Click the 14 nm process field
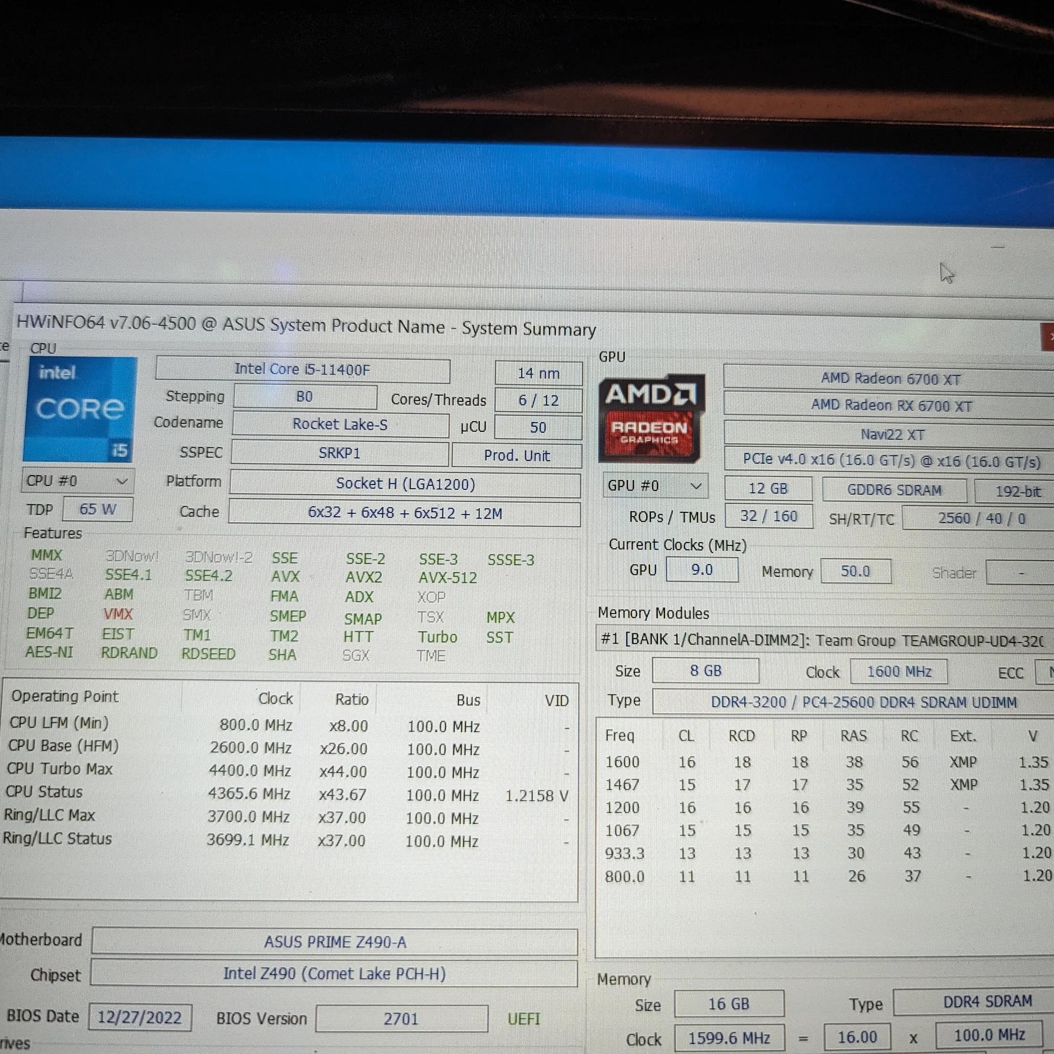Screen dimensions: 1054x1054 (x=538, y=374)
